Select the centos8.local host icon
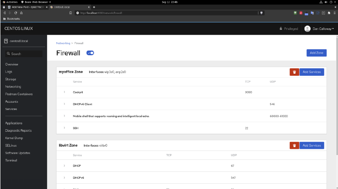 click(x=6, y=41)
